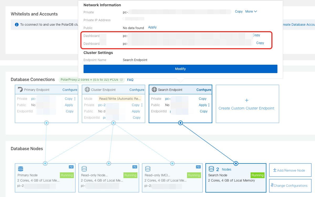Open the Primary Node monitoring chart icon

pos(71,167)
